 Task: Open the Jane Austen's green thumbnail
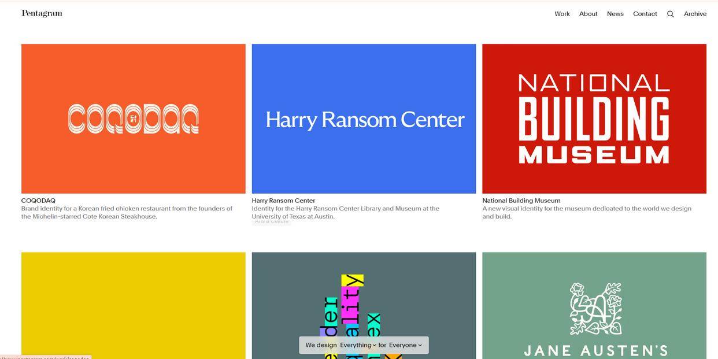pyautogui.click(x=594, y=305)
